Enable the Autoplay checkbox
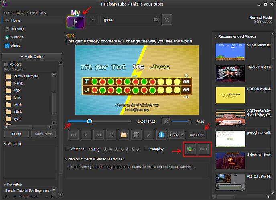The height and width of the screenshot is (200, 276). tap(146, 149)
